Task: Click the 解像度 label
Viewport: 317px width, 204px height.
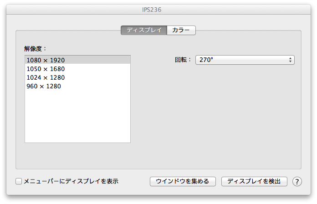Action: 36,48
